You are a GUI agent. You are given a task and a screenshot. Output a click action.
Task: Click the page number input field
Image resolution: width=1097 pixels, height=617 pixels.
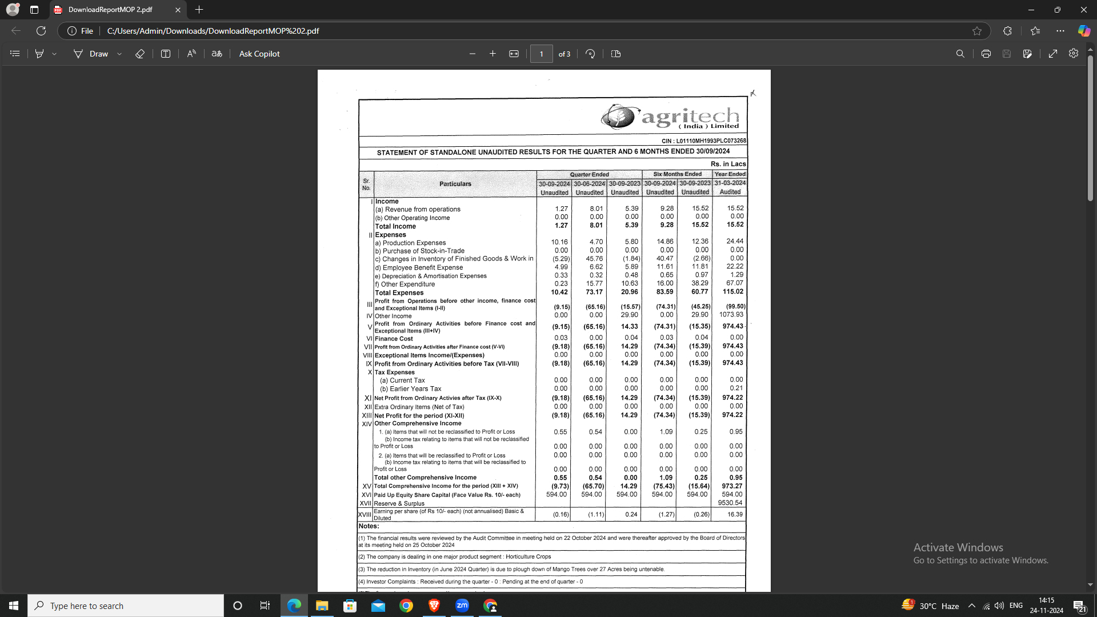(541, 54)
